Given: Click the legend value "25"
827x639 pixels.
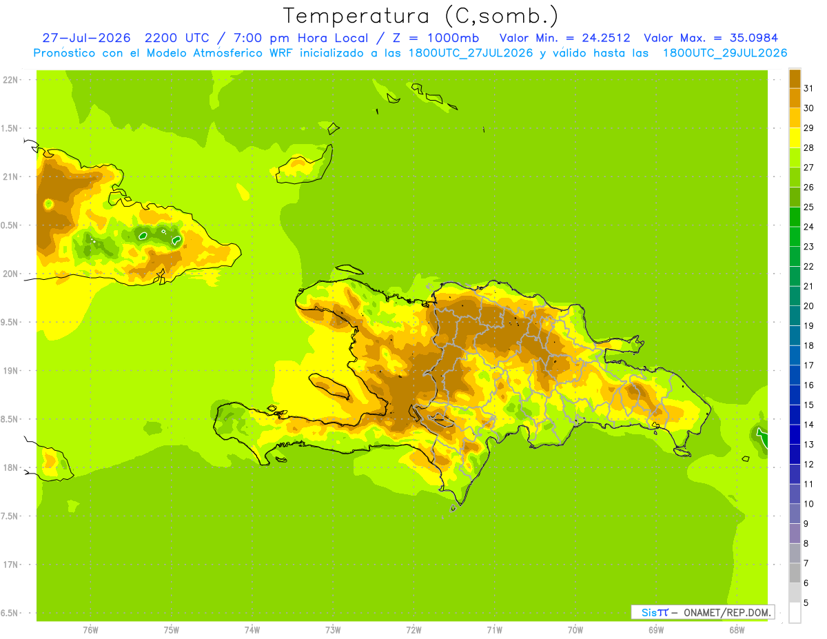Looking at the screenshot, I should (808, 207).
